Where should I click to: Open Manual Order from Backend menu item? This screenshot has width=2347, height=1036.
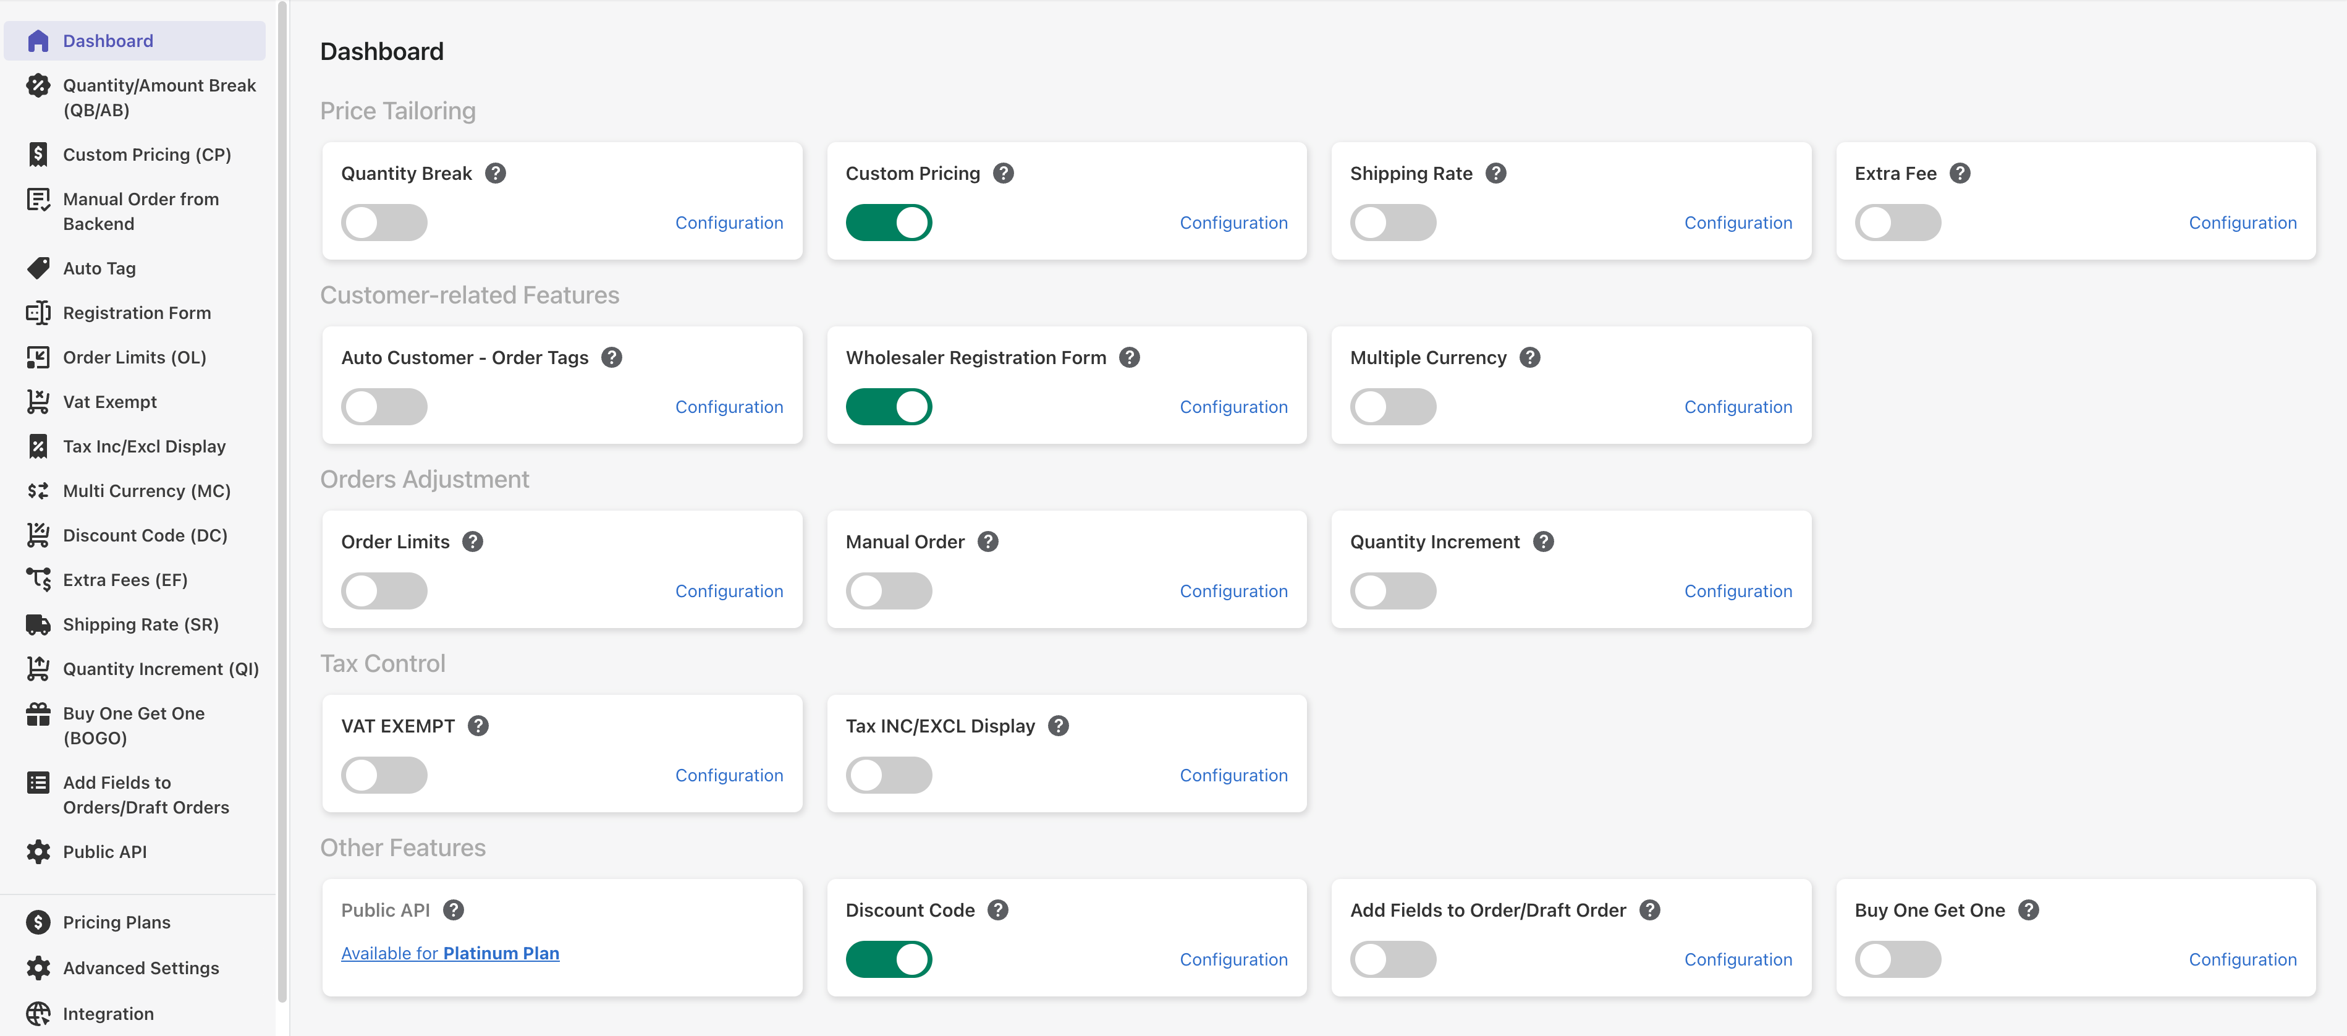135,211
